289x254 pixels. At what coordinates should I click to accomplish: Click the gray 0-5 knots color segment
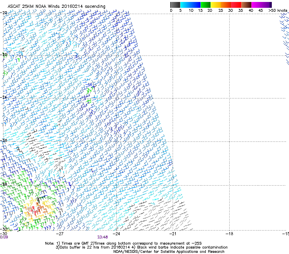coord(175,5)
